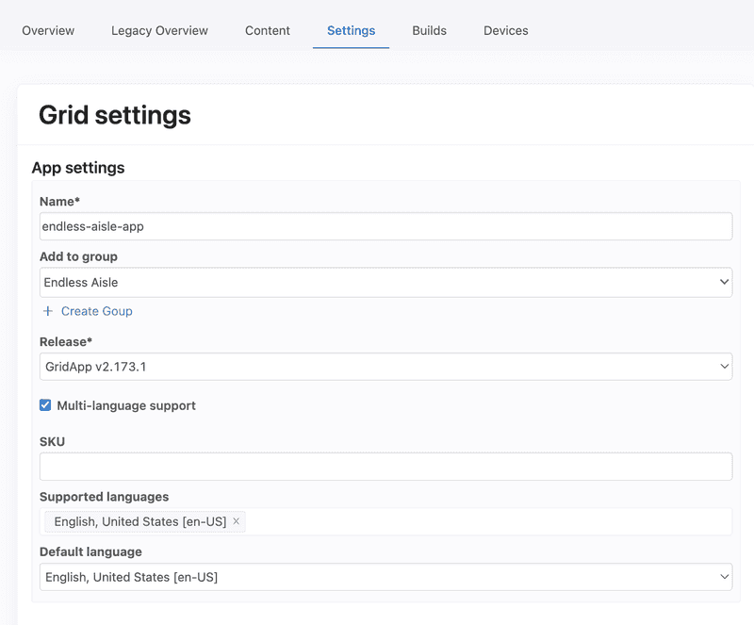This screenshot has height=625, width=754.
Task: Switch to the Content tab
Action: pos(267,30)
